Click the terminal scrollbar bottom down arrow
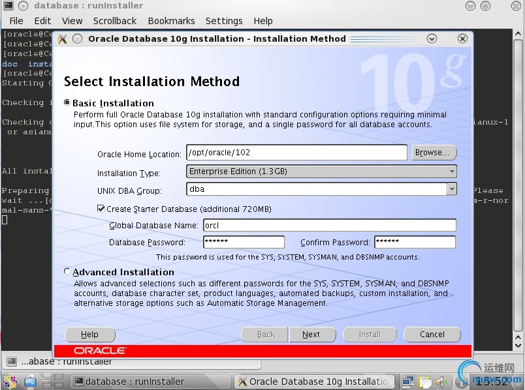The image size is (525, 390). 518,346
